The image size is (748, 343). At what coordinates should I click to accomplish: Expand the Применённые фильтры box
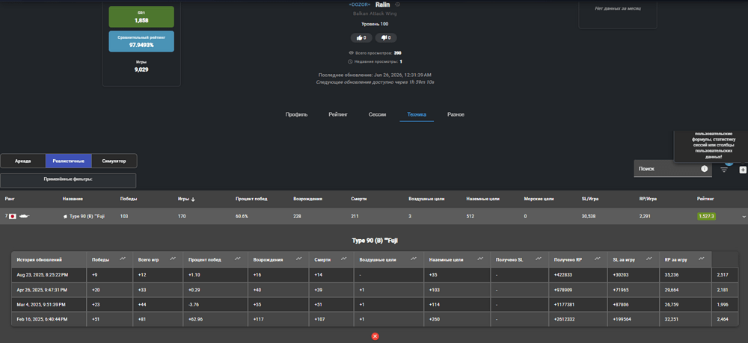click(x=68, y=181)
